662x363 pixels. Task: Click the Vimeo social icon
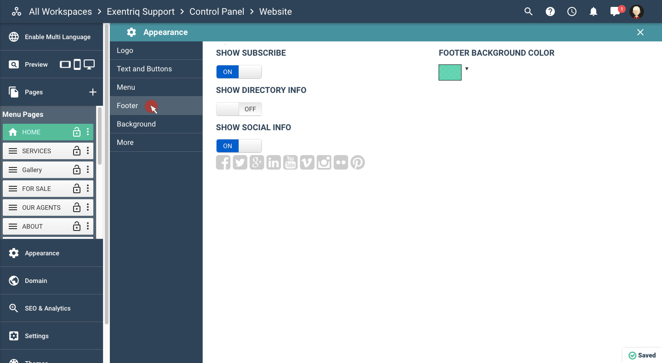pos(307,162)
